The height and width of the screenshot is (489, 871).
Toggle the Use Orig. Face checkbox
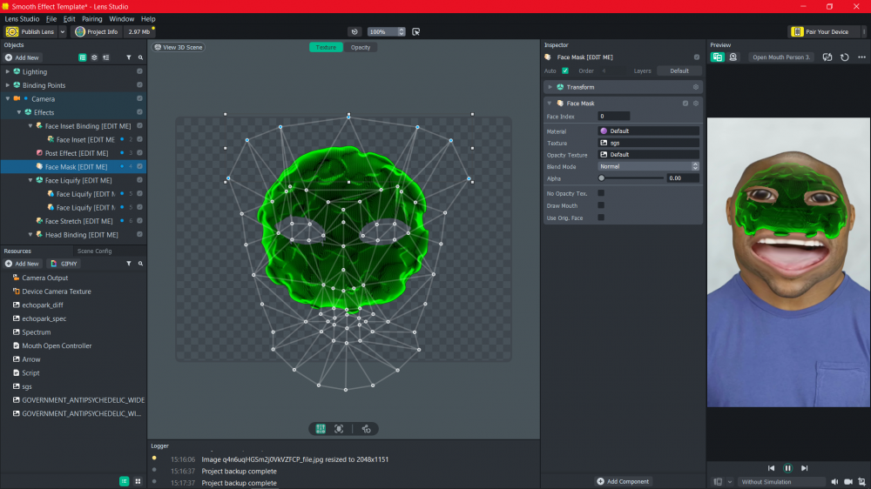(601, 218)
